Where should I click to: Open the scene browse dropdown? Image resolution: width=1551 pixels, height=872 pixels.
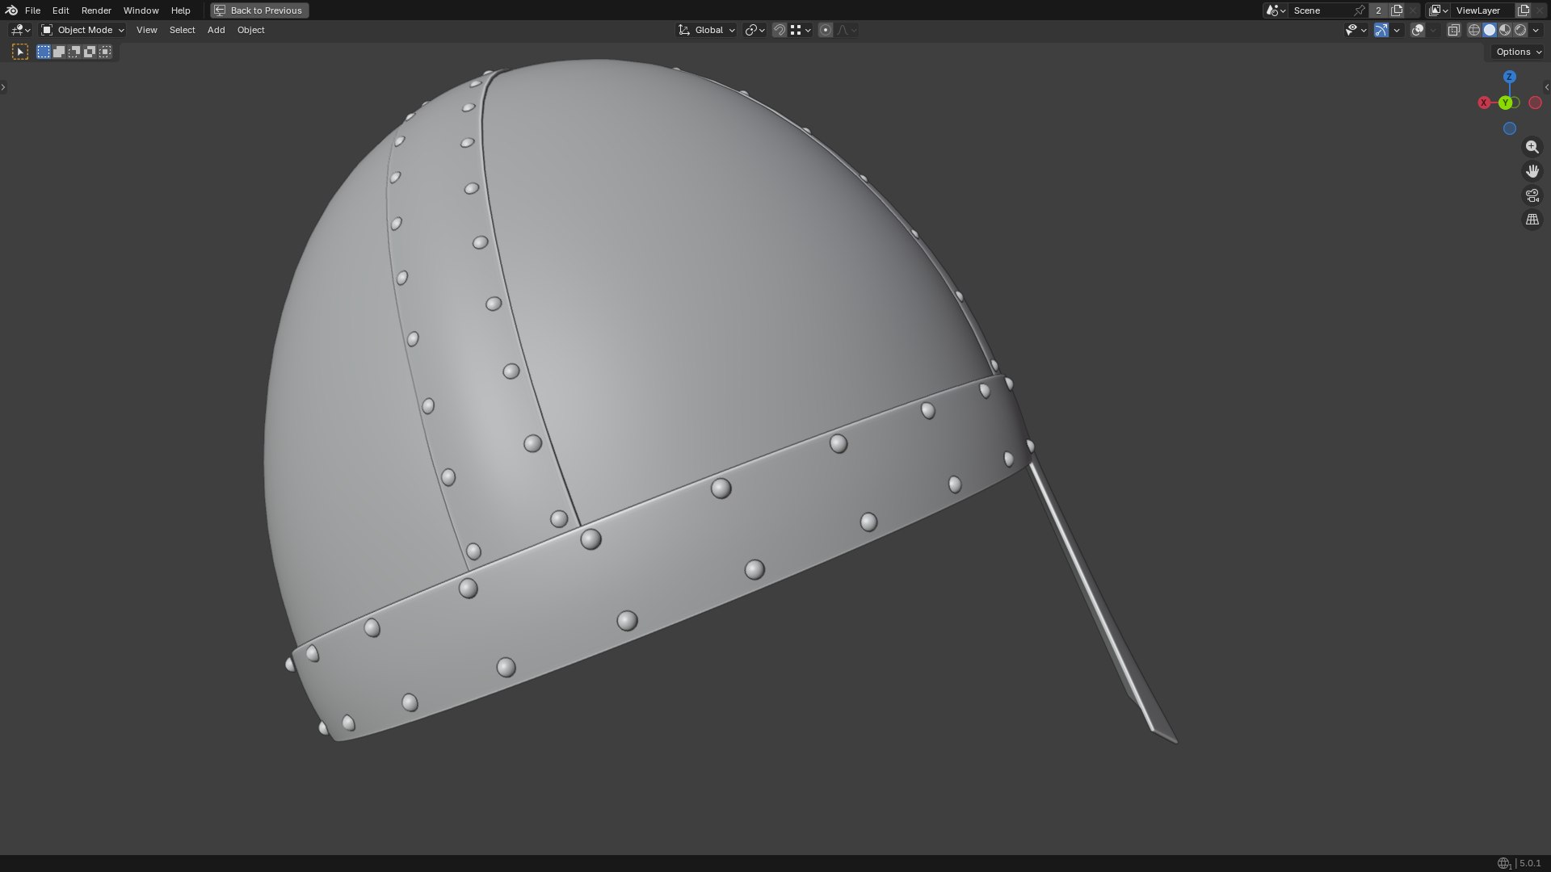1276,10
